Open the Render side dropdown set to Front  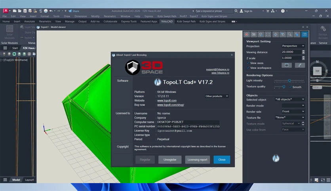(293, 111)
